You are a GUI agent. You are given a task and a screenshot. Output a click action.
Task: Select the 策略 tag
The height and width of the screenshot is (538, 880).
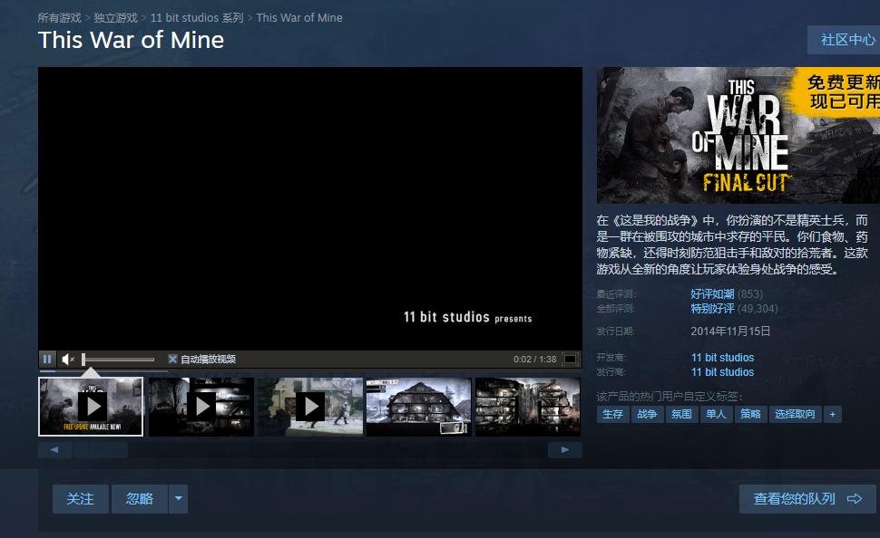pyautogui.click(x=750, y=414)
